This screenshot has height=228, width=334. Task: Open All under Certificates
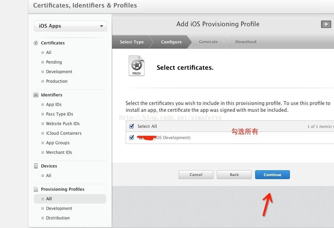(x=48, y=52)
